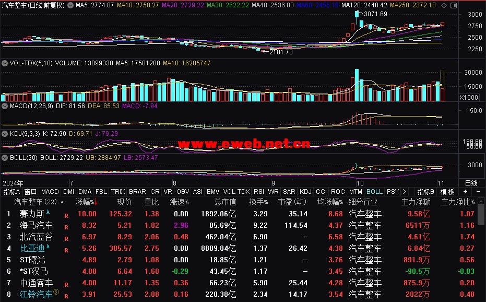Select the 指标A indicator group
Viewport: 486px width, 302px height.
[x=11, y=192]
